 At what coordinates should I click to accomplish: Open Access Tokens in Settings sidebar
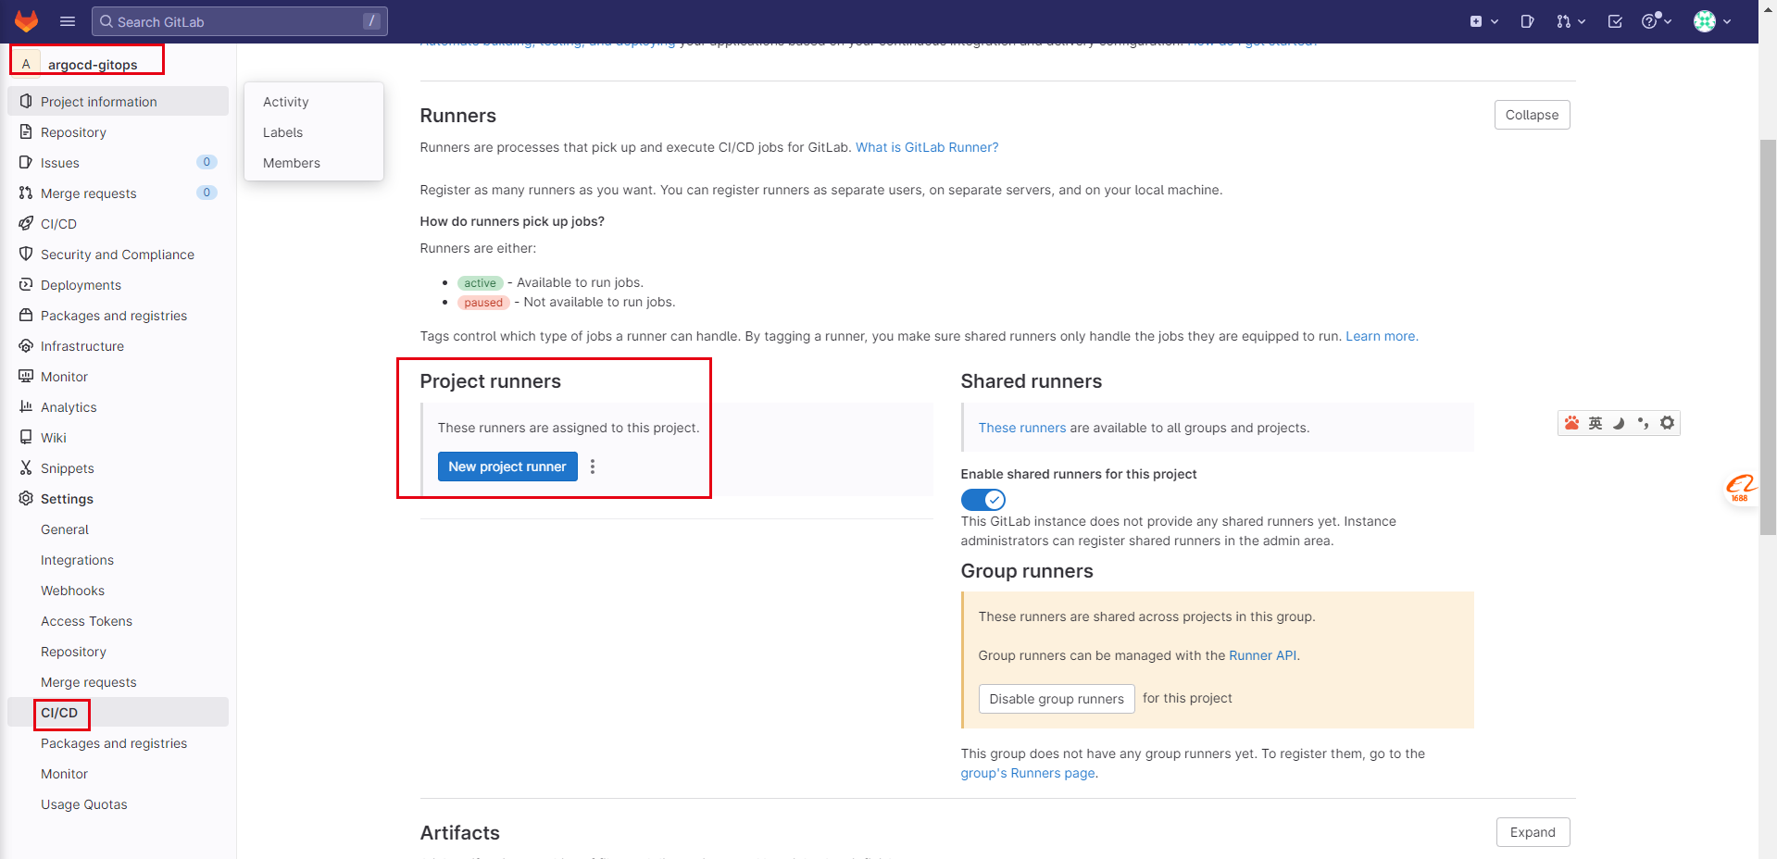(x=86, y=621)
